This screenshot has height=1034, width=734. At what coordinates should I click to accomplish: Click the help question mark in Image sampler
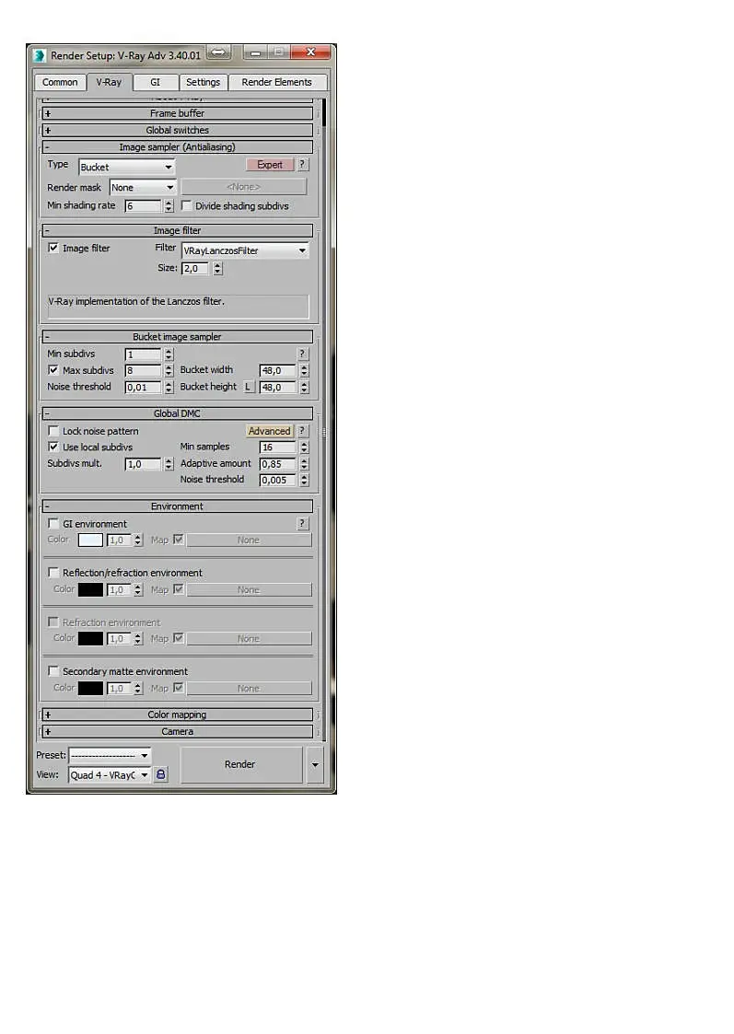[x=302, y=165]
